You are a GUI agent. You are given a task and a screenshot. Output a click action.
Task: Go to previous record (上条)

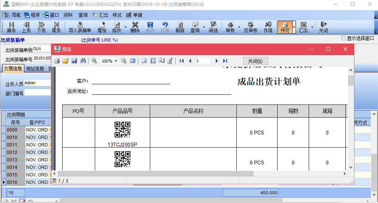(27, 27)
